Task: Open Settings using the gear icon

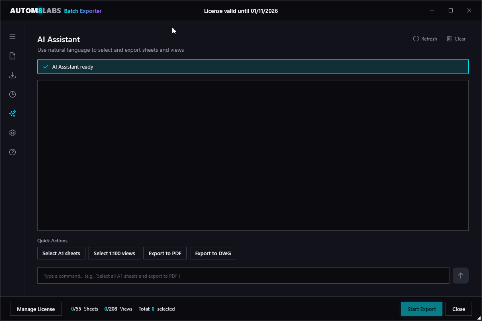Action: point(12,132)
